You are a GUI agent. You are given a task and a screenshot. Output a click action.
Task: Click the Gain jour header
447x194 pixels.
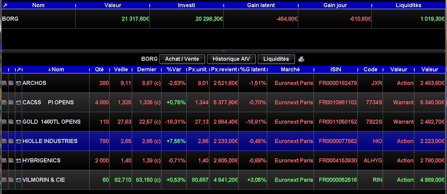click(x=335, y=5)
